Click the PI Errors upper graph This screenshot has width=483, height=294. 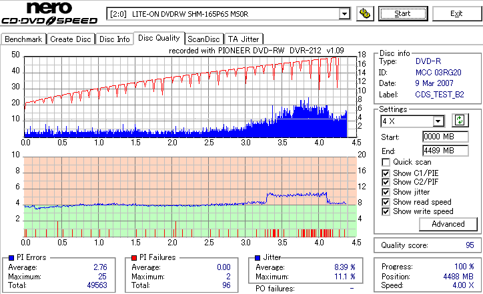pyautogui.click(x=190, y=97)
